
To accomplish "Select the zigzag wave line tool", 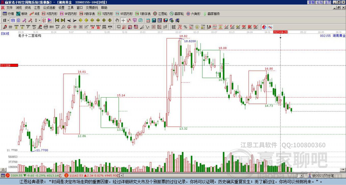I will 148,27.
